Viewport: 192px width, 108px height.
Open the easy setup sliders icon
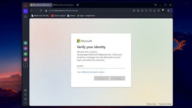[x=159, y=11]
